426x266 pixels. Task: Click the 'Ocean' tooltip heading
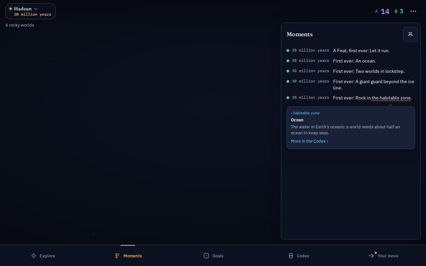click(297, 120)
